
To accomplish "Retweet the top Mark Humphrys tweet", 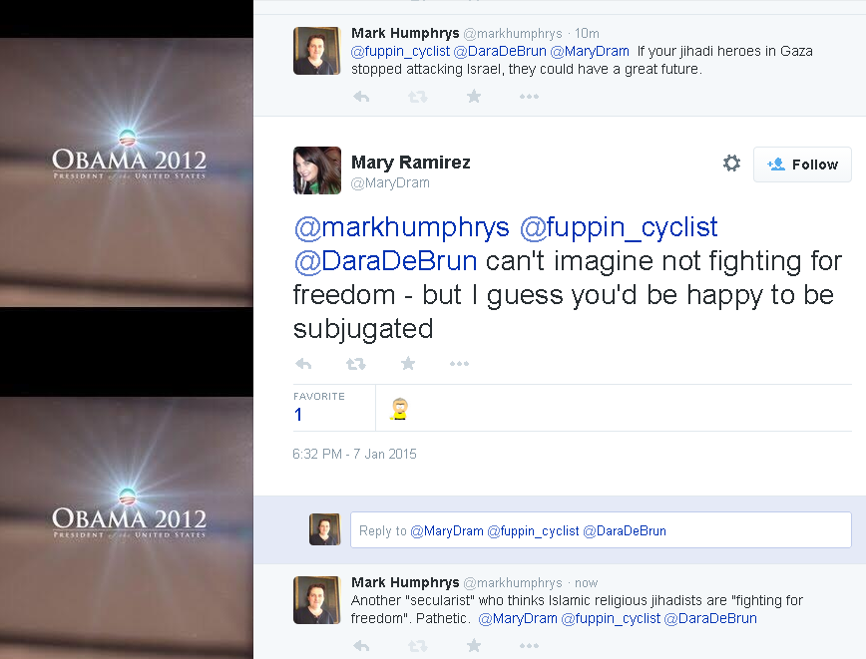I will click(x=418, y=97).
